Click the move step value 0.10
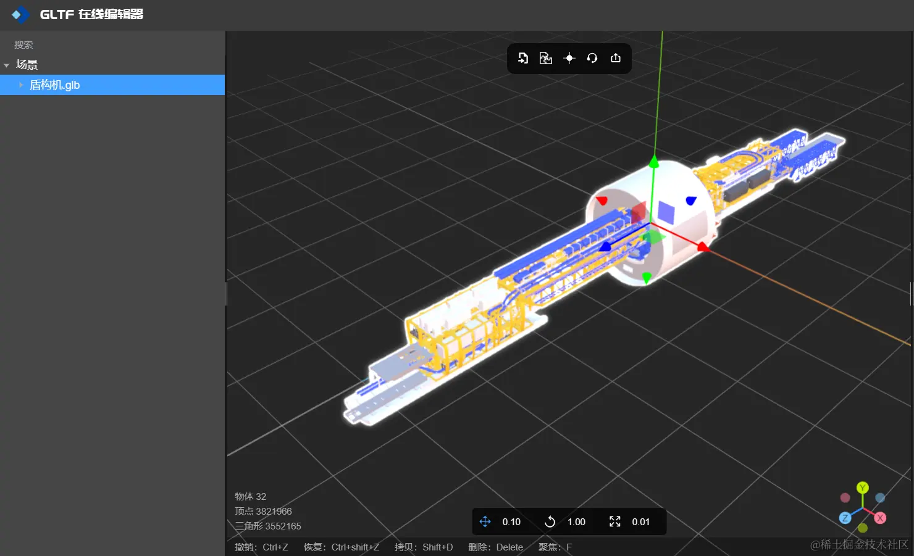The height and width of the screenshot is (556, 914). (511, 522)
